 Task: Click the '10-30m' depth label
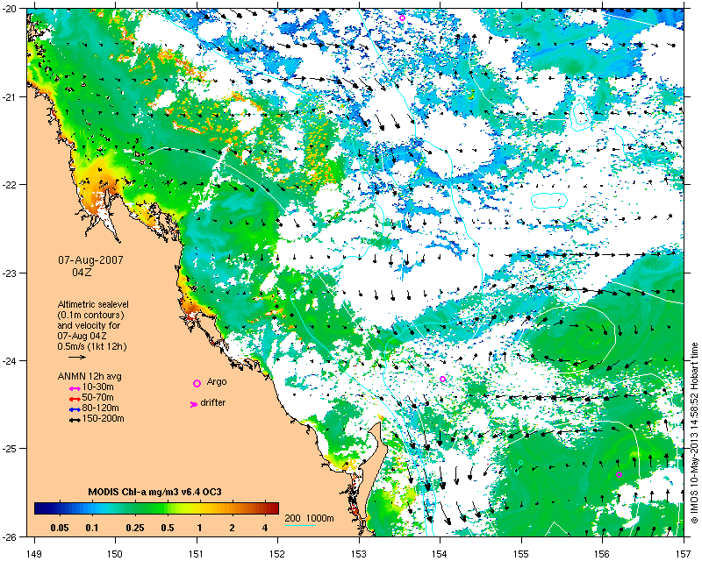click(98, 387)
